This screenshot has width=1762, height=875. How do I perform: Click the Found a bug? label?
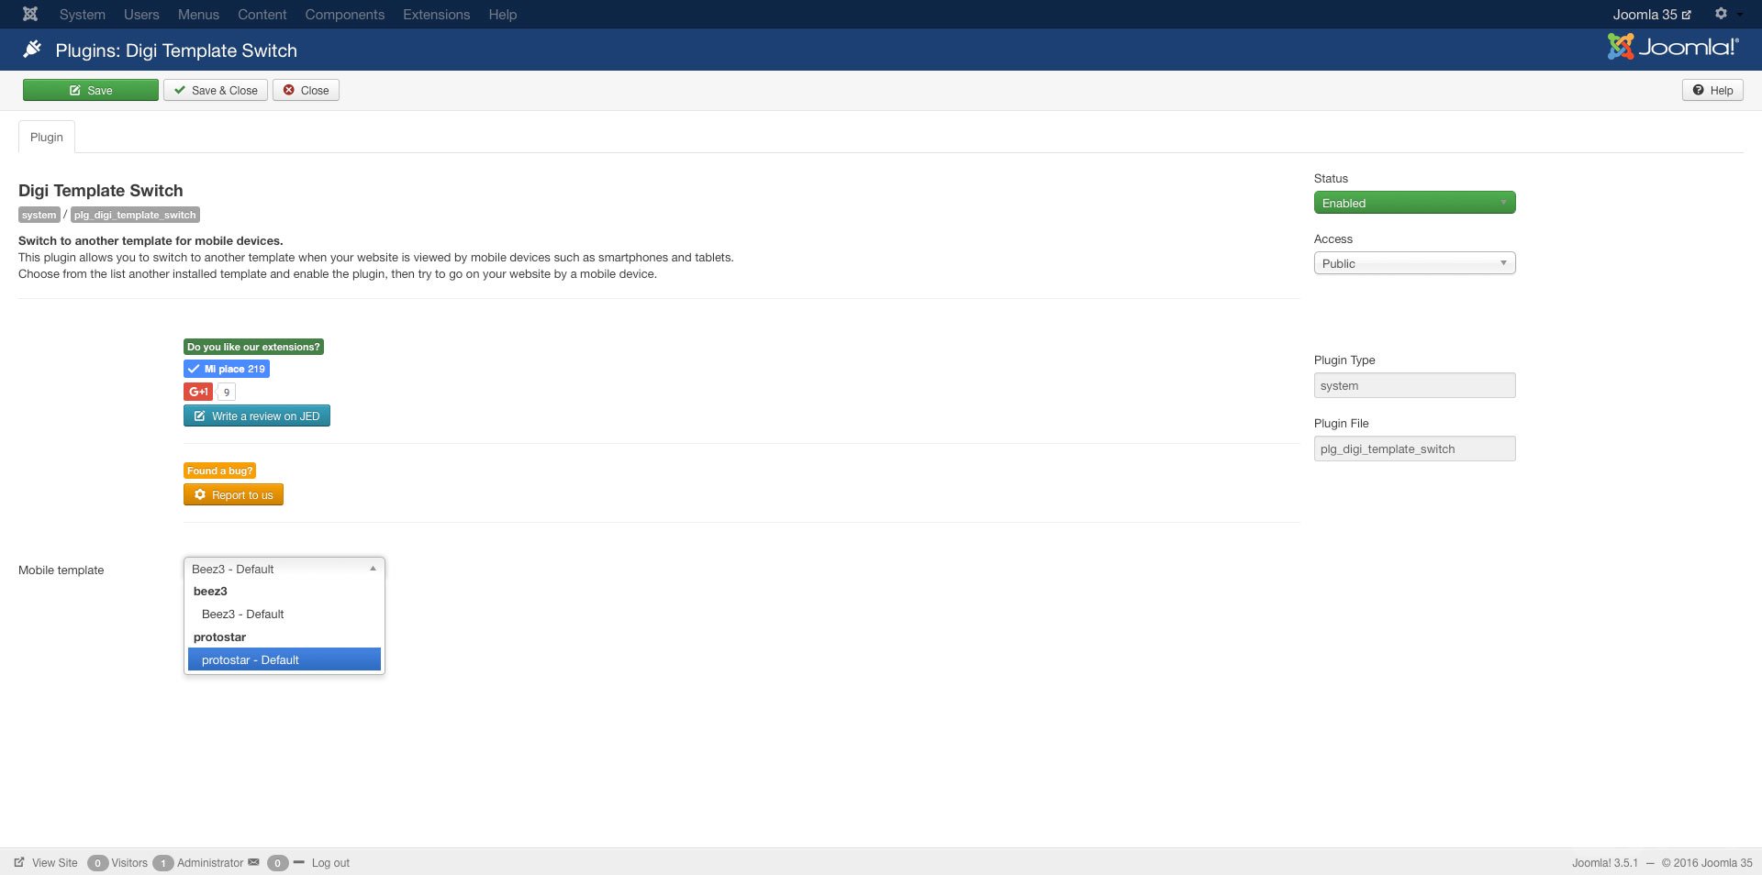coord(219,471)
